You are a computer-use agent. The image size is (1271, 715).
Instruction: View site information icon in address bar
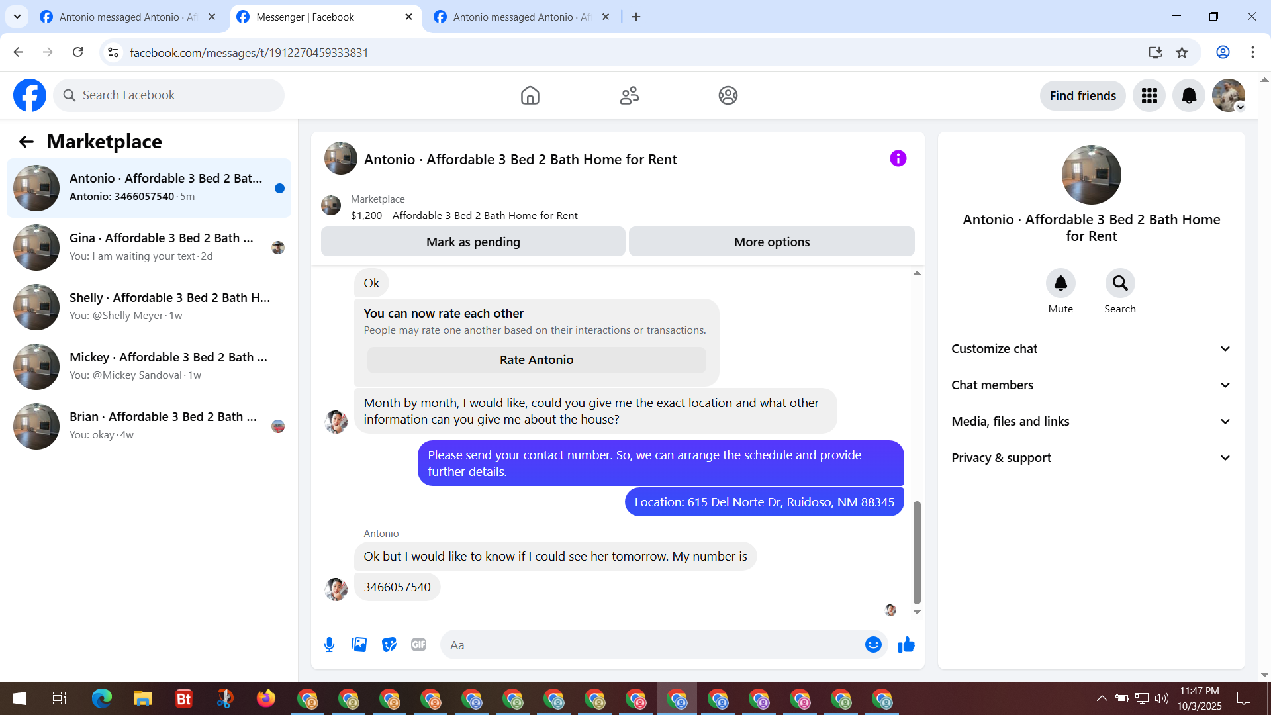113,52
